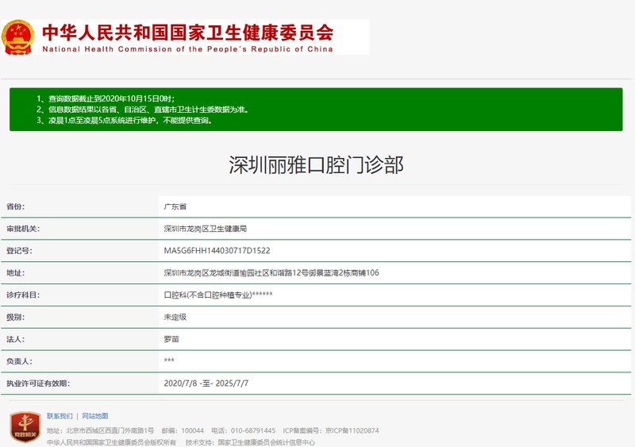The width and height of the screenshot is (635, 447).
Task: Click the footer address 北京市西城区西直门外南路1号
Action: coord(101,430)
